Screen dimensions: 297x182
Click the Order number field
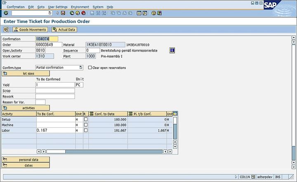coord(49,44)
